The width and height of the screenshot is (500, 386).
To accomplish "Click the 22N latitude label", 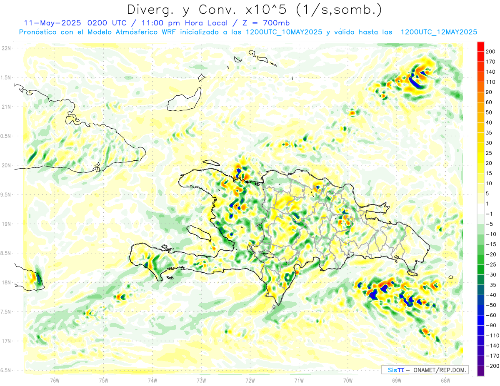I will pos(7,48).
